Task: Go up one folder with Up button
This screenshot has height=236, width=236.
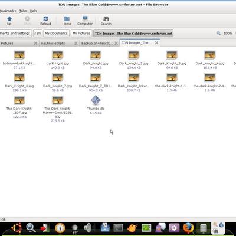Action: point(9,21)
